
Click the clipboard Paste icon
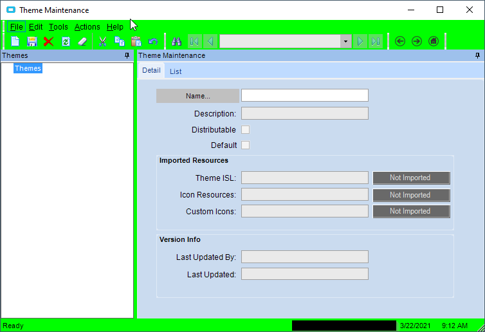point(136,41)
